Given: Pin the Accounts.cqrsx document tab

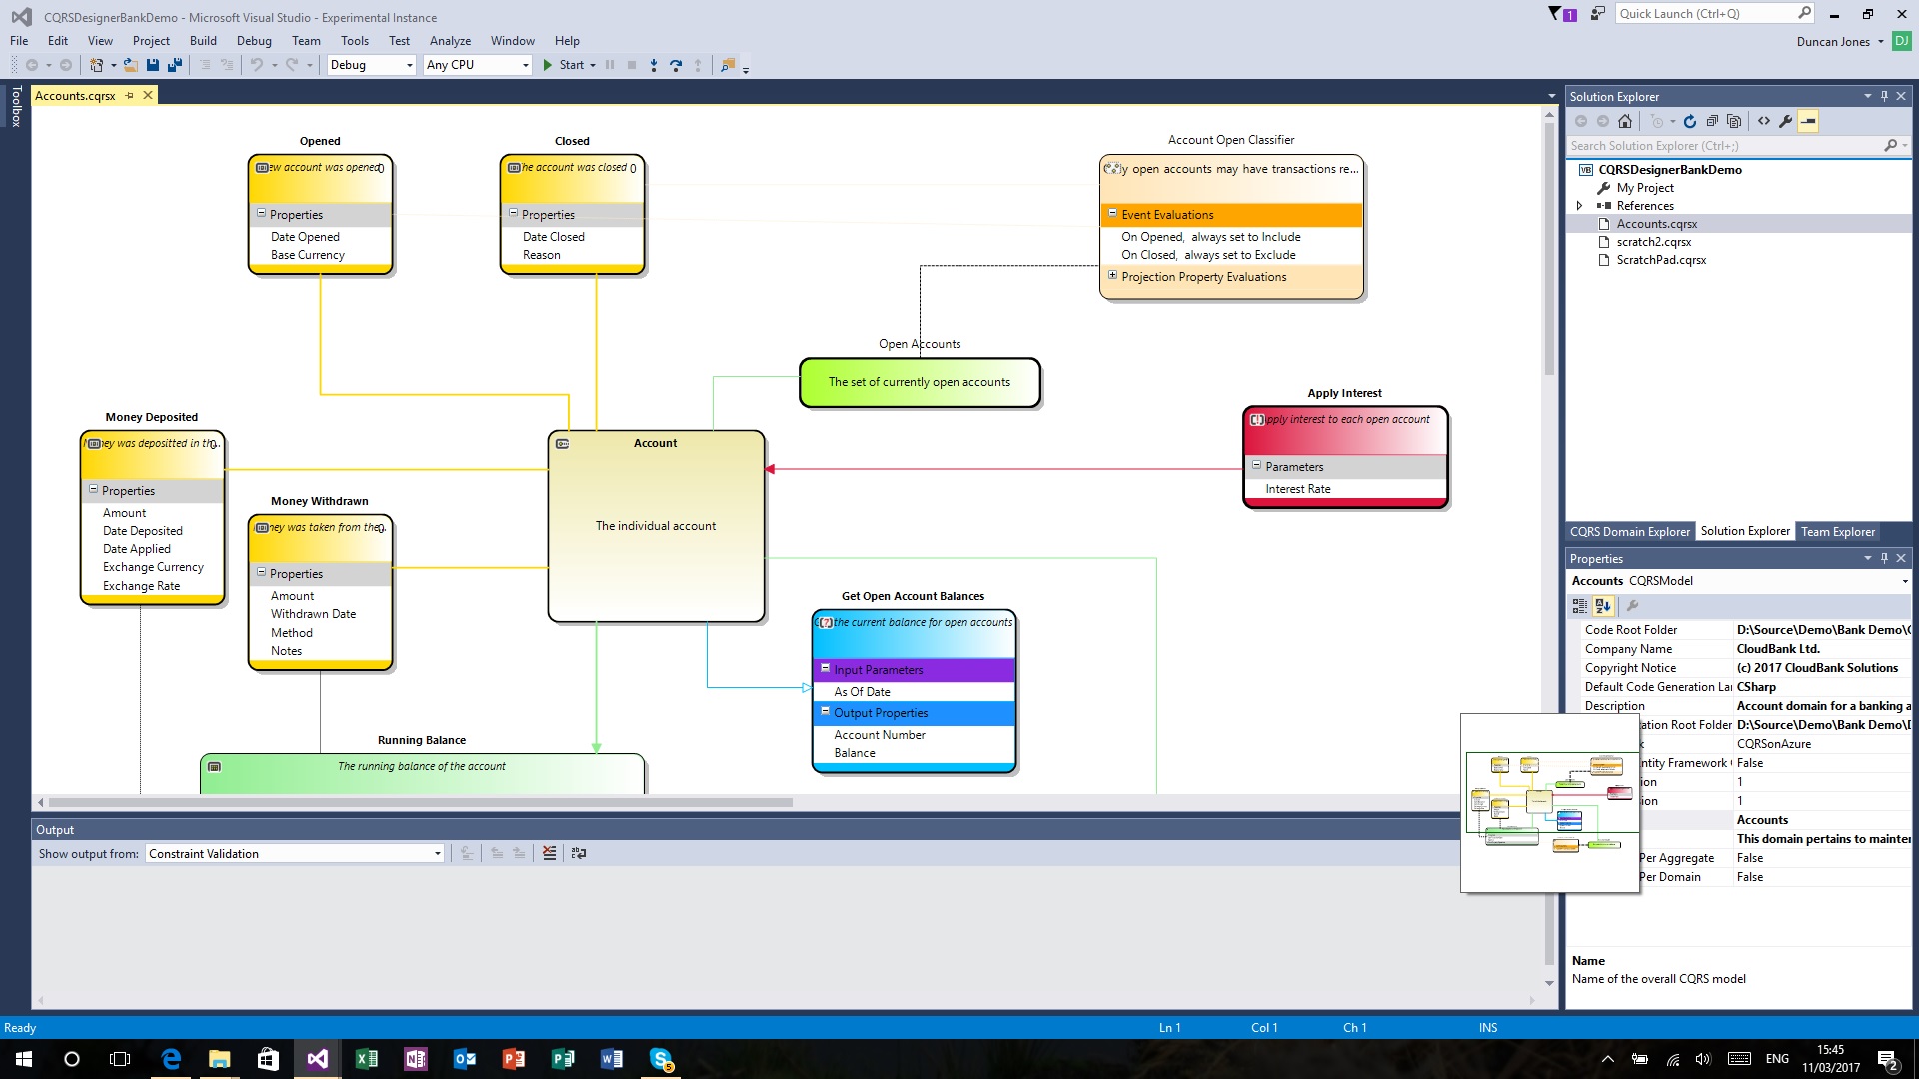Looking at the screenshot, I should pyautogui.click(x=130, y=96).
